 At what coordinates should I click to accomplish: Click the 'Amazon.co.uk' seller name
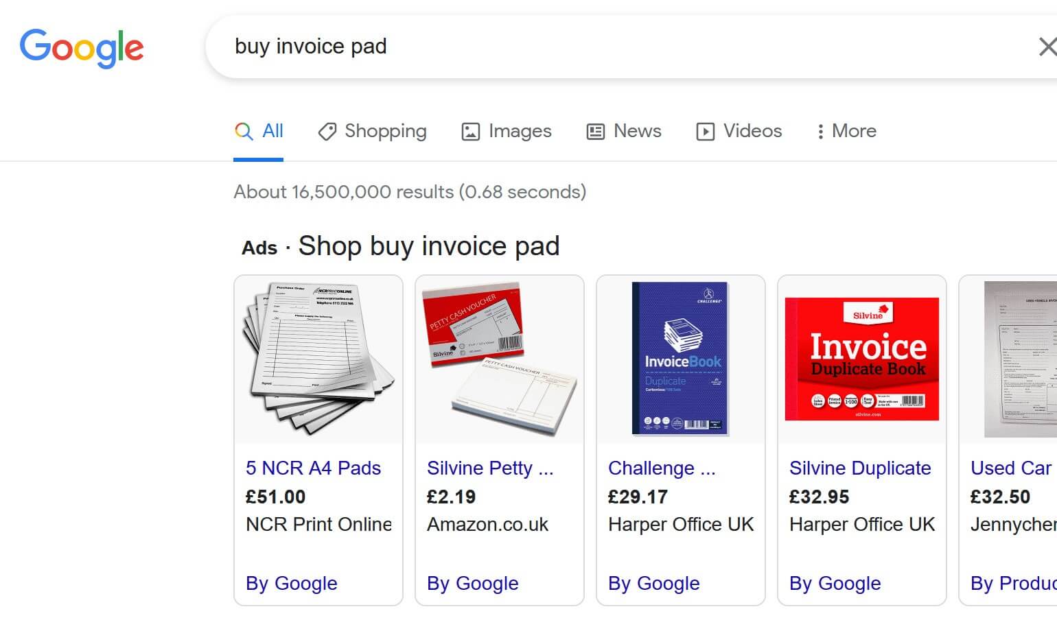click(487, 524)
